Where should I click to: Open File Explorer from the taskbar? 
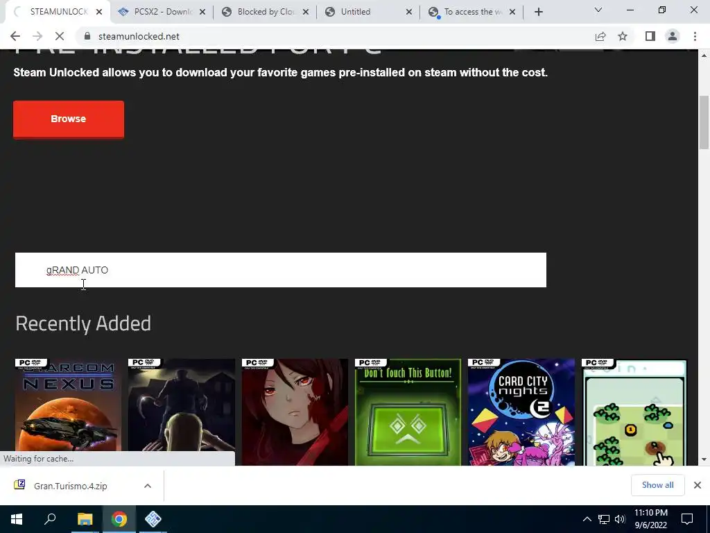pos(85,519)
